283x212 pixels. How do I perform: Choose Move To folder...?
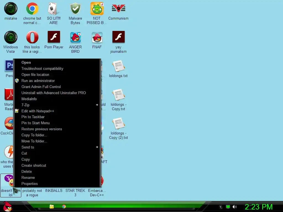(x=57, y=141)
